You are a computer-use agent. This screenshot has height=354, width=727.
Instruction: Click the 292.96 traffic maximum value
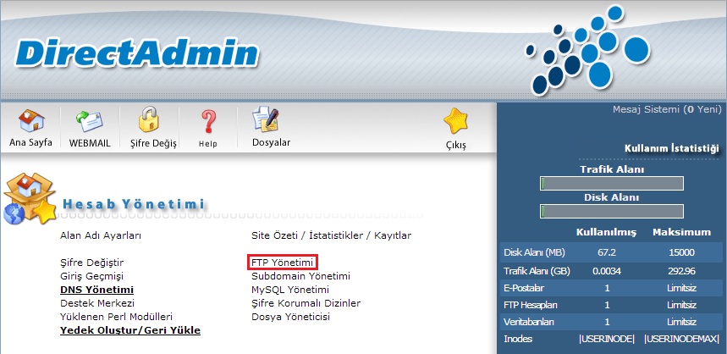(x=681, y=271)
